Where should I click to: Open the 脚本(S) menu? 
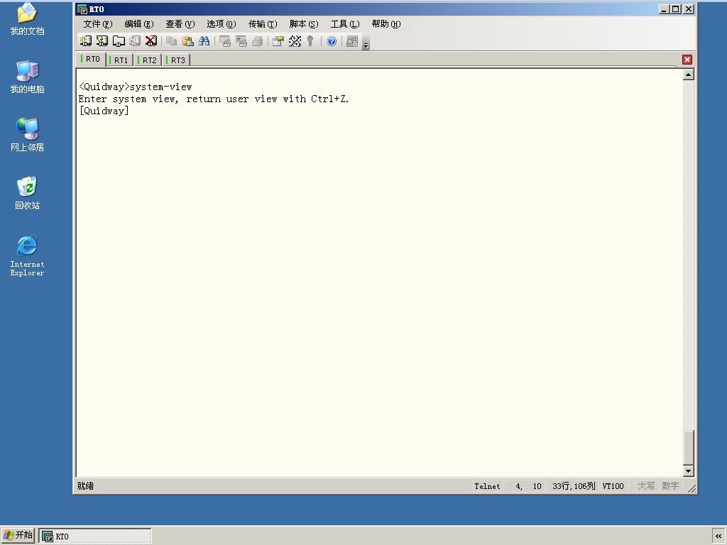(x=304, y=24)
